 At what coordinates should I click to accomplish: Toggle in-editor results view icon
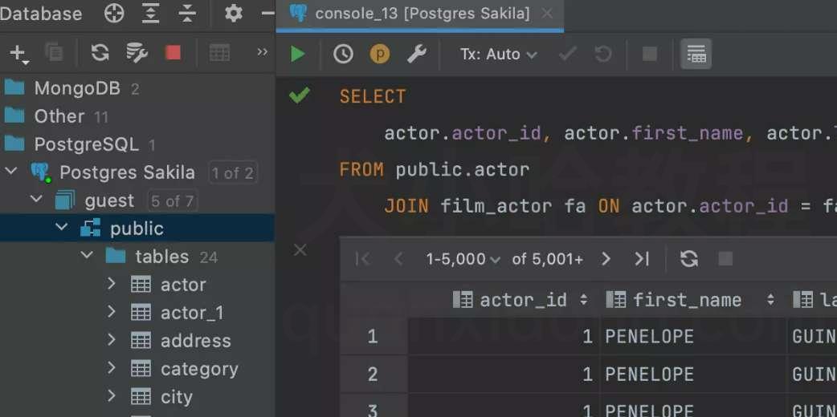696,54
